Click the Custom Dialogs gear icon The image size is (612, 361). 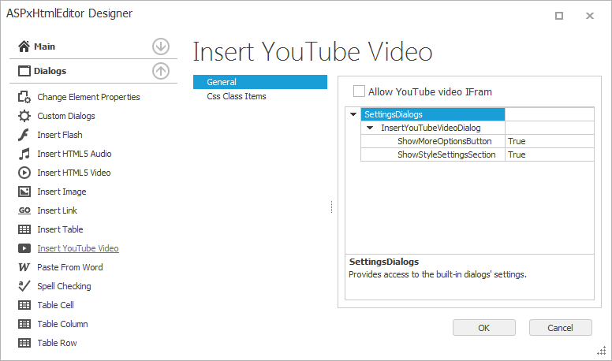24,116
